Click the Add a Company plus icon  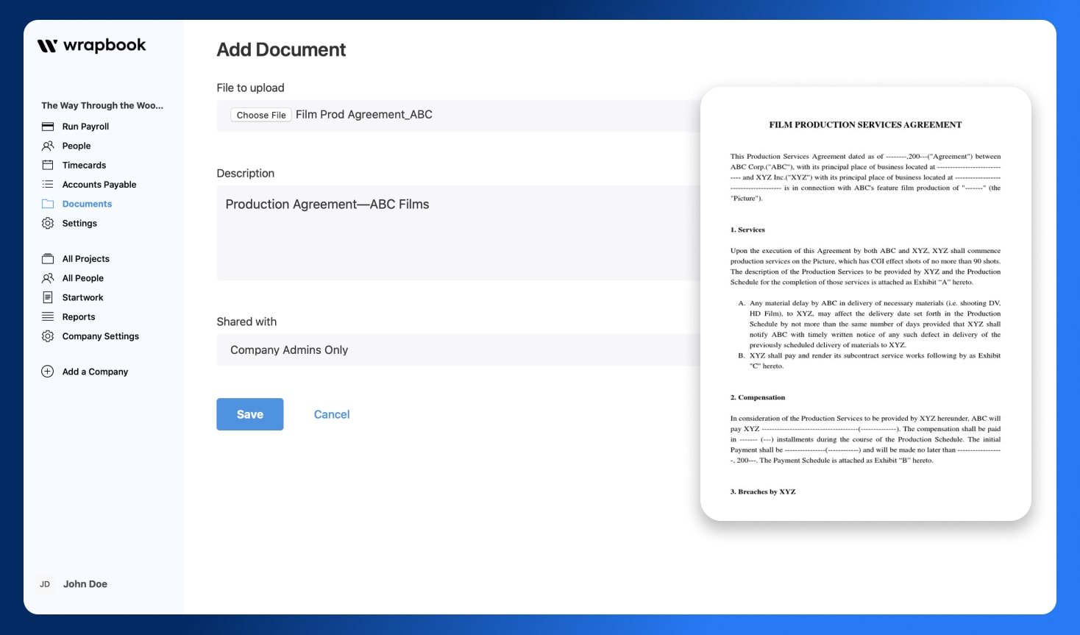pyautogui.click(x=46, y=372)
